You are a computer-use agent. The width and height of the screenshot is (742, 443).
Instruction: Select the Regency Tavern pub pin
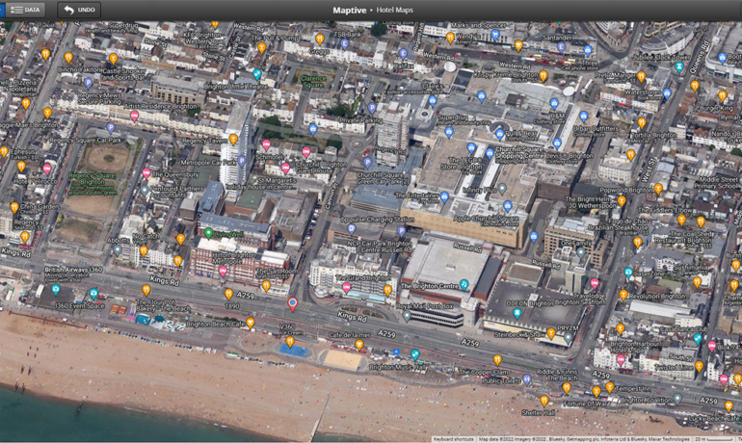[233, 139]
